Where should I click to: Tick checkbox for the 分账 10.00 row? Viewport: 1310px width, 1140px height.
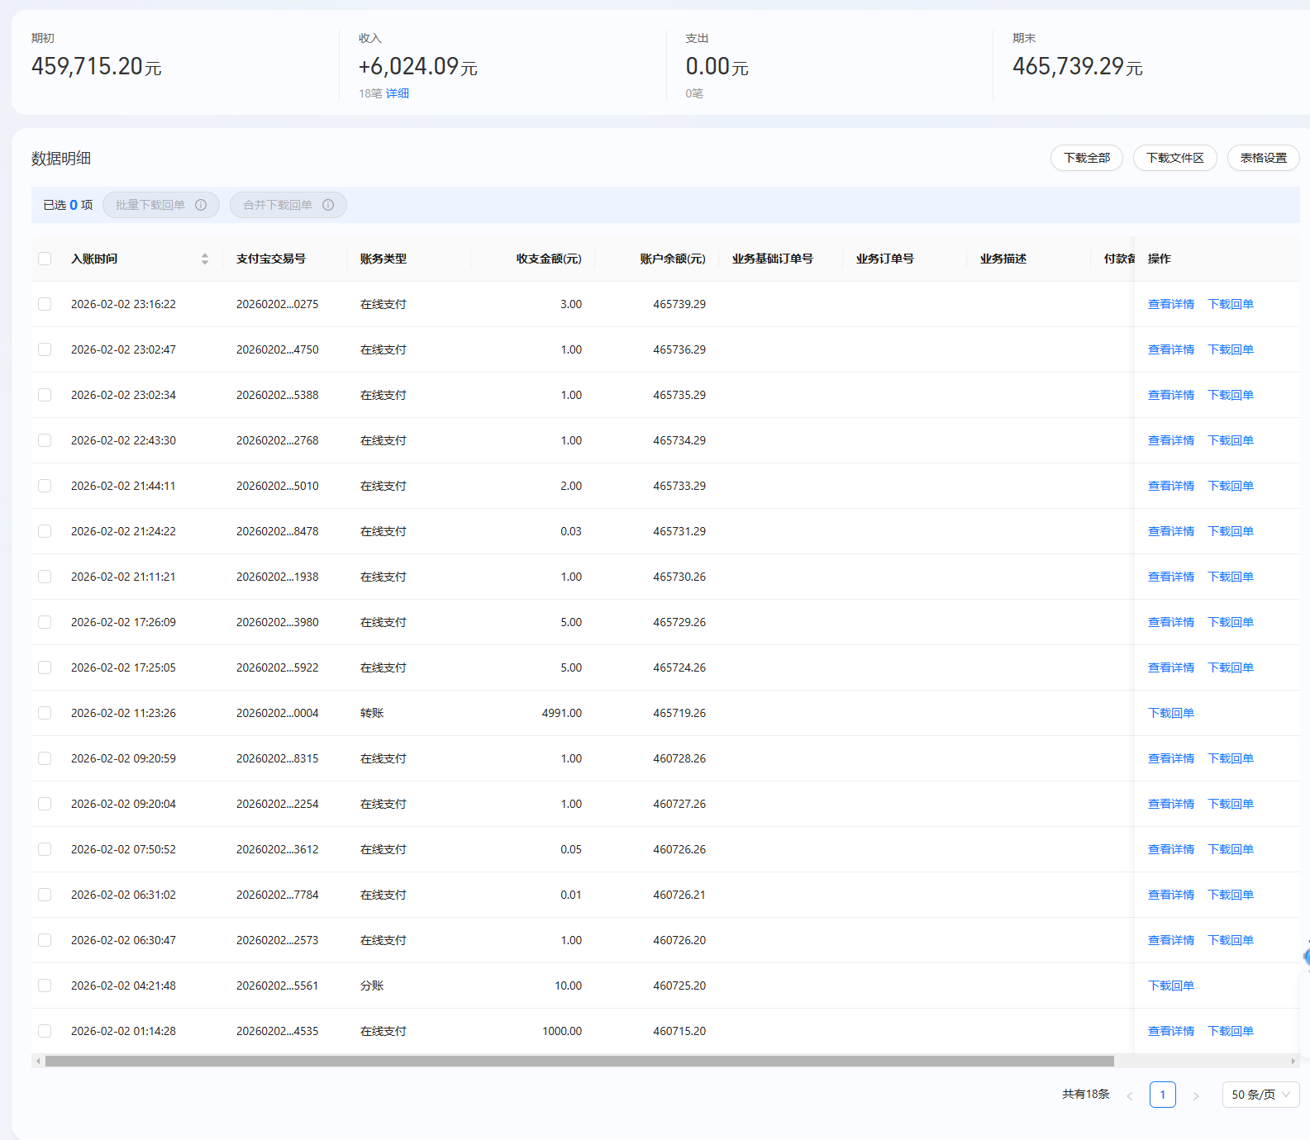click(45, 986)
